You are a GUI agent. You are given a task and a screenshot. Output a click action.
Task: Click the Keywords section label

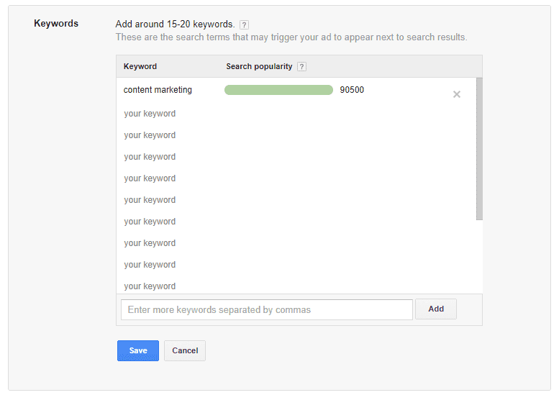pos(56,24)
